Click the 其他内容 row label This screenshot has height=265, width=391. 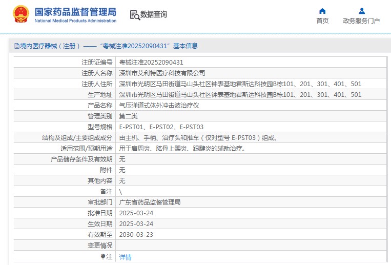point(100,180)
